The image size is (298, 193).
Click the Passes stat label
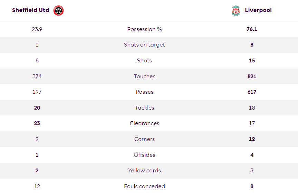(x=144, y=92)
